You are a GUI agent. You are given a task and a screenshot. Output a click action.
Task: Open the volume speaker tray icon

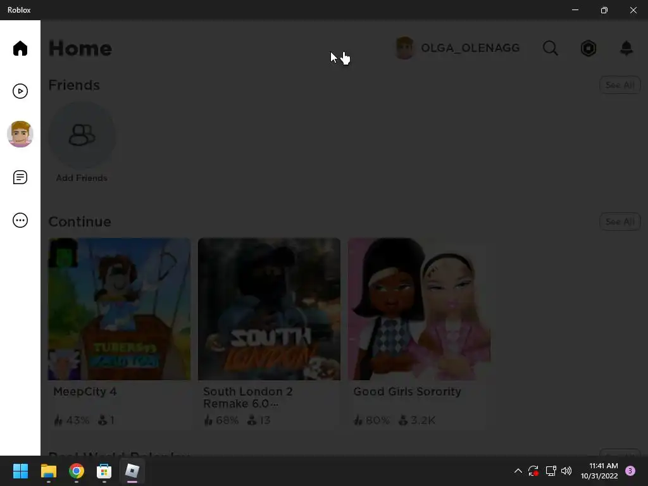566,471
